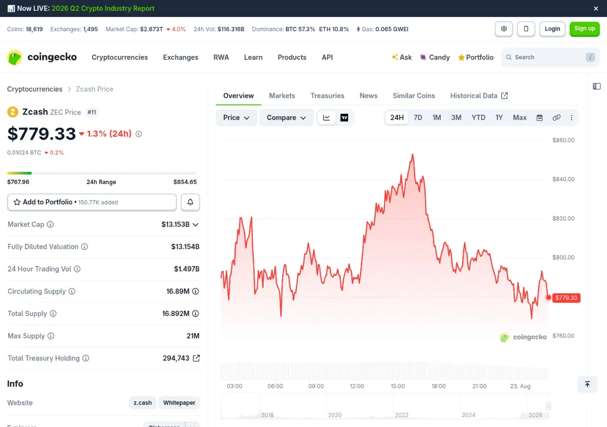The width and height of the screenshot is (607, 427).
Task: Click the 24h change info icon
Action: [139, 134]
